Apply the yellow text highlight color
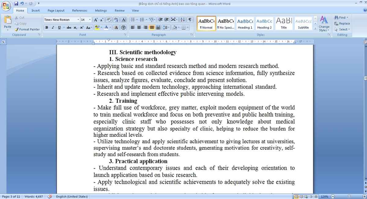 pos(97,28)
